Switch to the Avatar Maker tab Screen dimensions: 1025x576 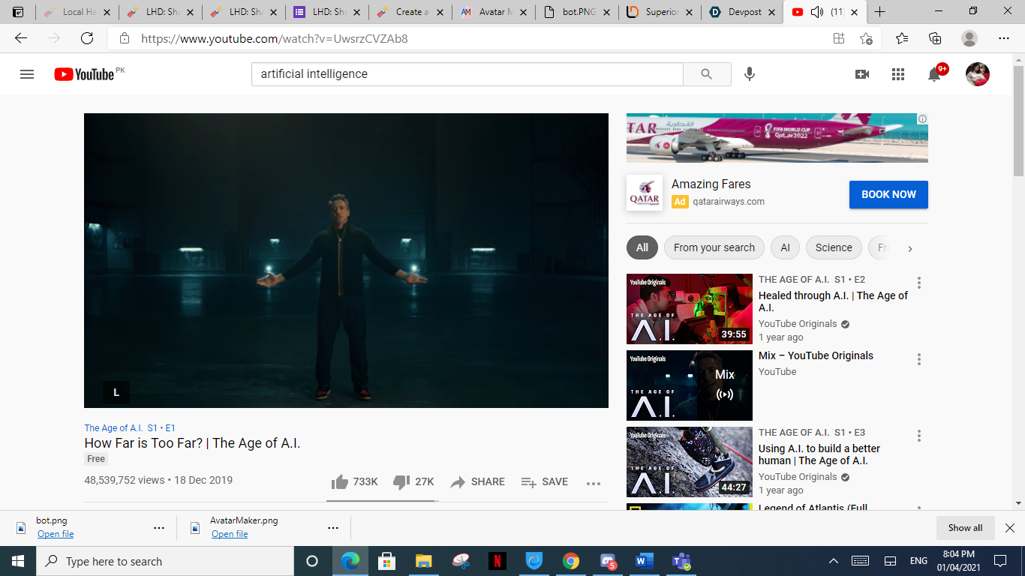coord(495,12)
